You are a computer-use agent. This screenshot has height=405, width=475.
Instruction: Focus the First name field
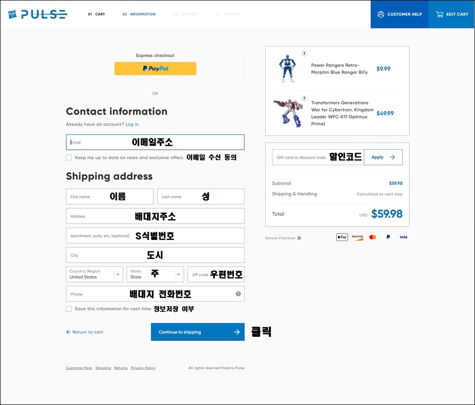click(110, 196)
